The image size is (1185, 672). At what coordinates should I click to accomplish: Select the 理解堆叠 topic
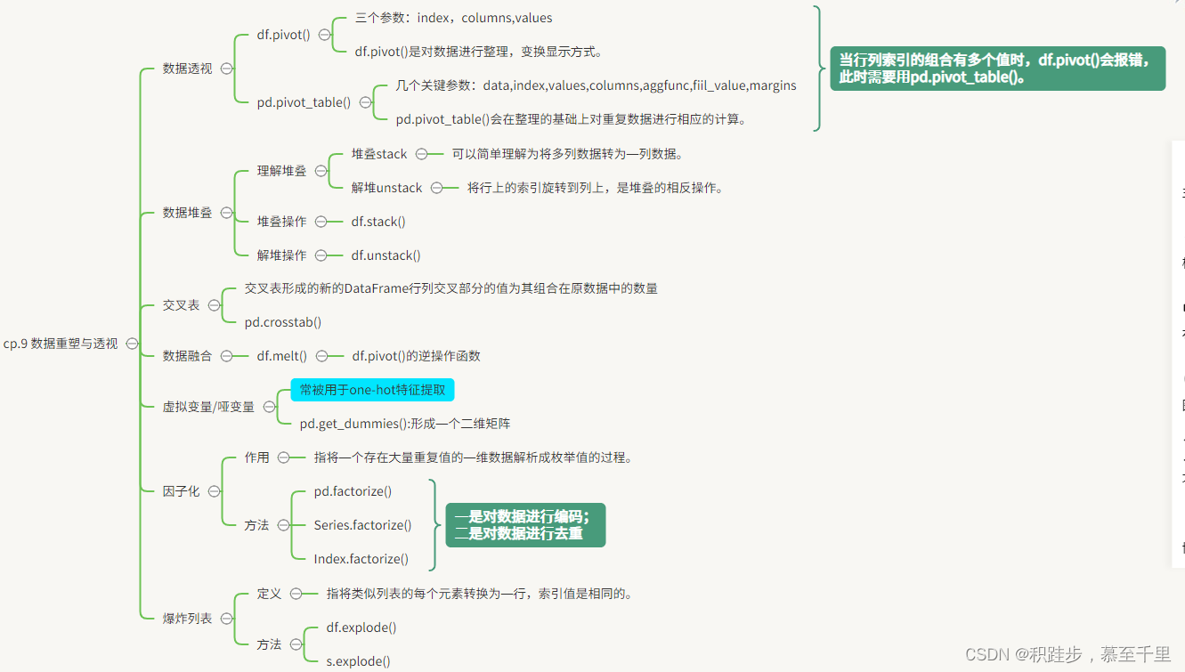click(281, 171)
